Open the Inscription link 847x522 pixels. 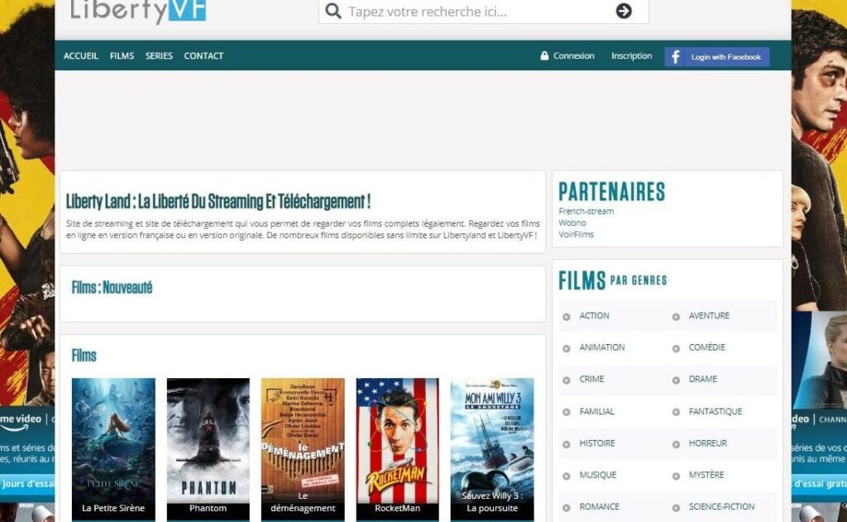pyautogui.click(x=631, y=55)
